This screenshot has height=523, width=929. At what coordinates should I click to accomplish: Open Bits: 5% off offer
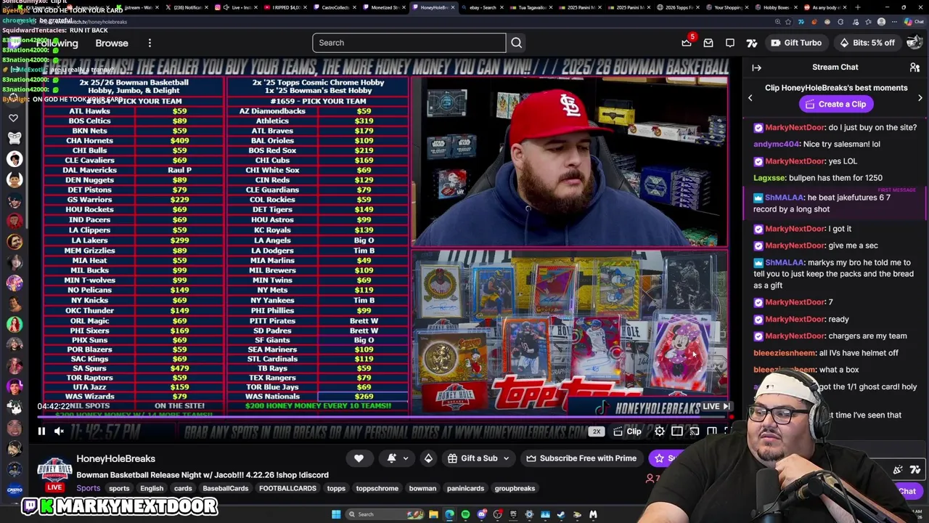pyautogui.click(x=867, y=43)
